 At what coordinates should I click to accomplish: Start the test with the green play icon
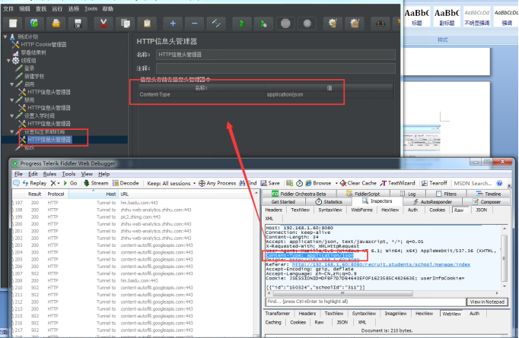coord(242,24)
